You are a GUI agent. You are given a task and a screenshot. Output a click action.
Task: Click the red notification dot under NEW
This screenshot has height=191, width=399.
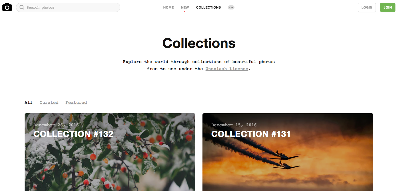(184, 12)
